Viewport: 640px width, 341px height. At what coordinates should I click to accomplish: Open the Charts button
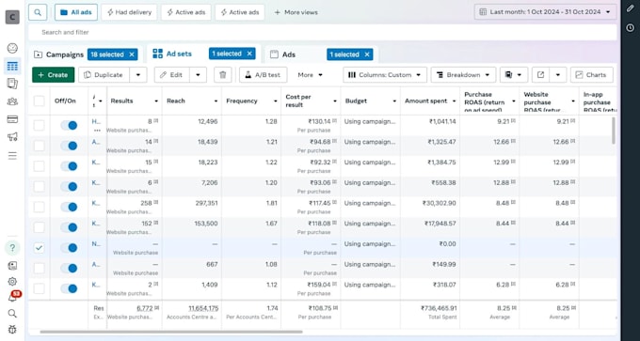pyautogui.click(x=591, y=75)
